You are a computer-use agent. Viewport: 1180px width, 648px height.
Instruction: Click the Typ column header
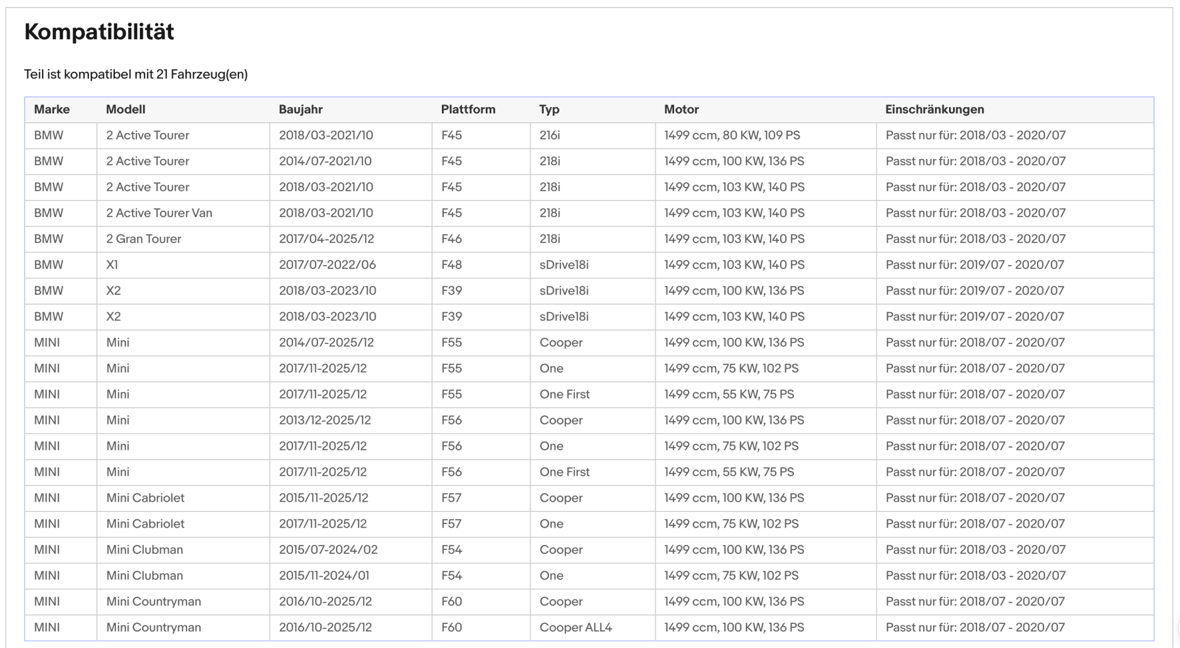pos(550,109)
